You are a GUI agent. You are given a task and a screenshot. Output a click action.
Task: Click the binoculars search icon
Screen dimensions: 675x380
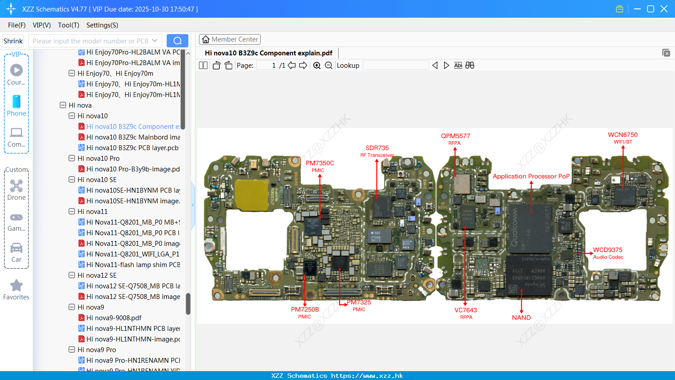point(470,66)
